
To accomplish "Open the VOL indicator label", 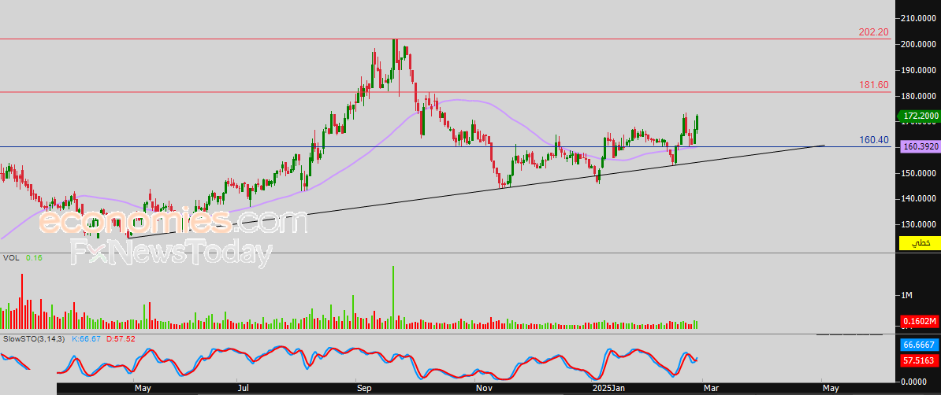I will coord(11,258).
